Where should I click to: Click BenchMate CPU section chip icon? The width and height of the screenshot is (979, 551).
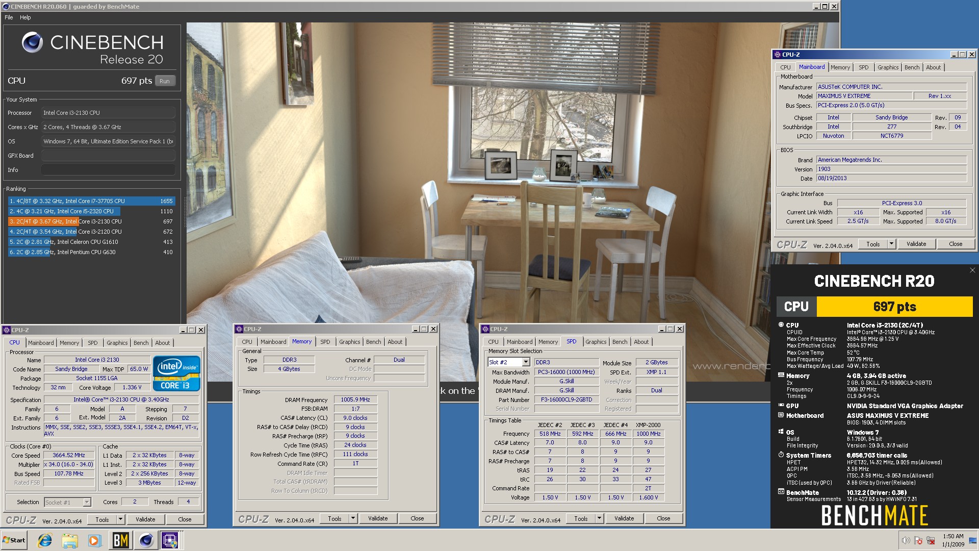(x=781, y=324)
